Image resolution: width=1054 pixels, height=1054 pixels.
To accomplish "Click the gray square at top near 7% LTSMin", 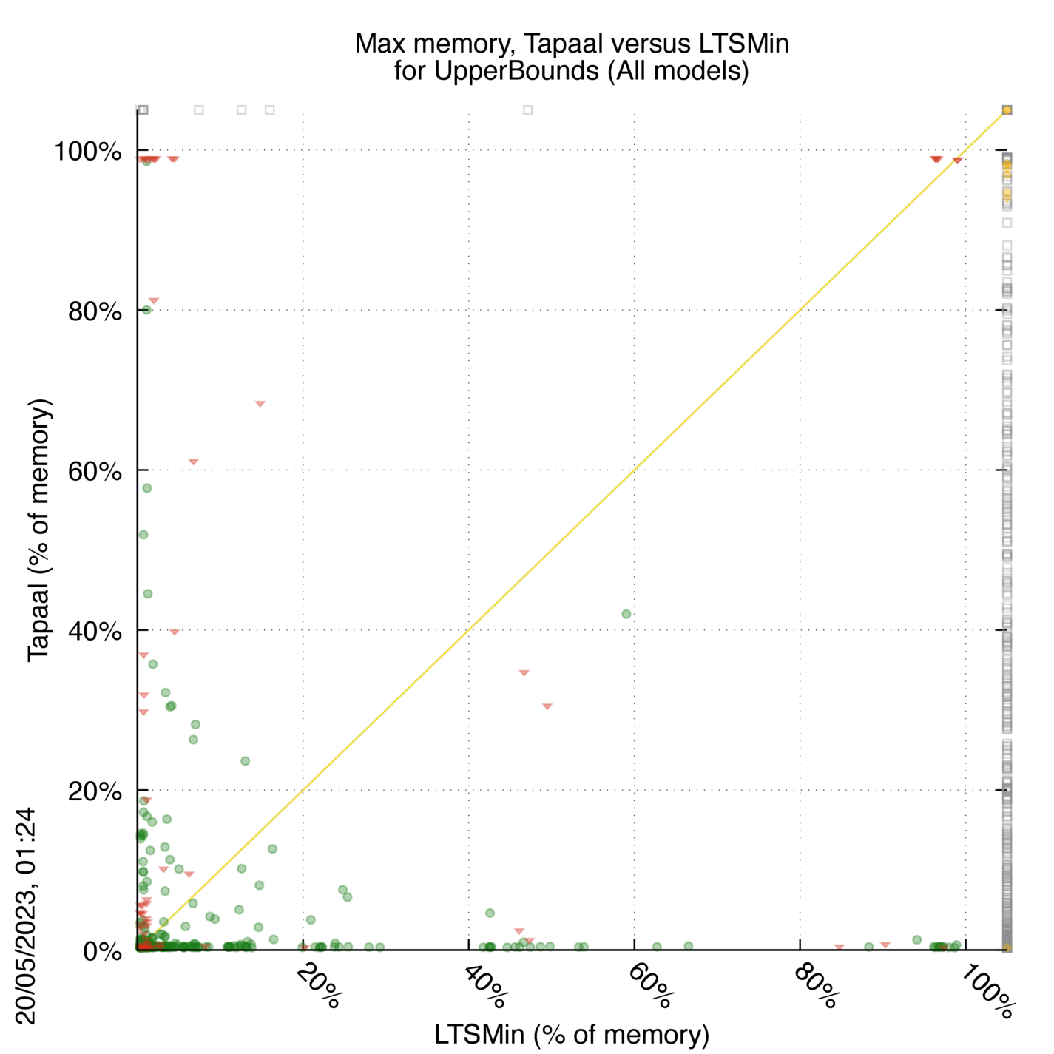I will click(199, 110).
